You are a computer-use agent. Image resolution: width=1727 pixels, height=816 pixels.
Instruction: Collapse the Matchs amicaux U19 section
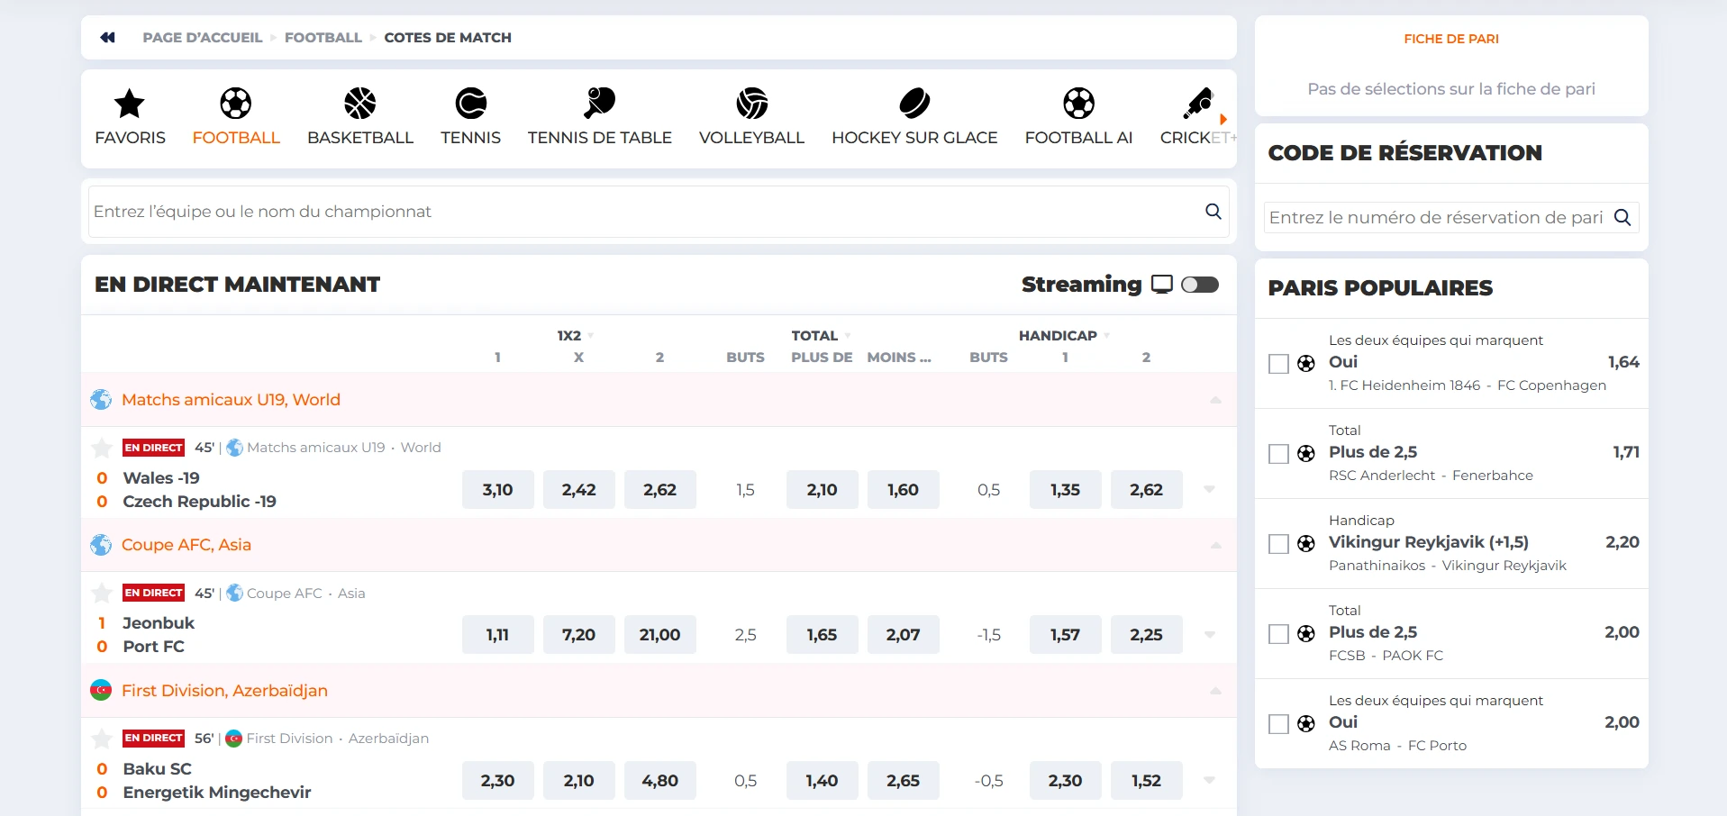[1215, 400]
